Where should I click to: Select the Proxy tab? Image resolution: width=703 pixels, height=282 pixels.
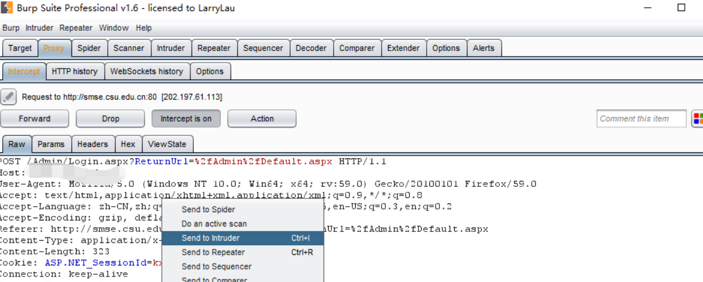(54, 48)
